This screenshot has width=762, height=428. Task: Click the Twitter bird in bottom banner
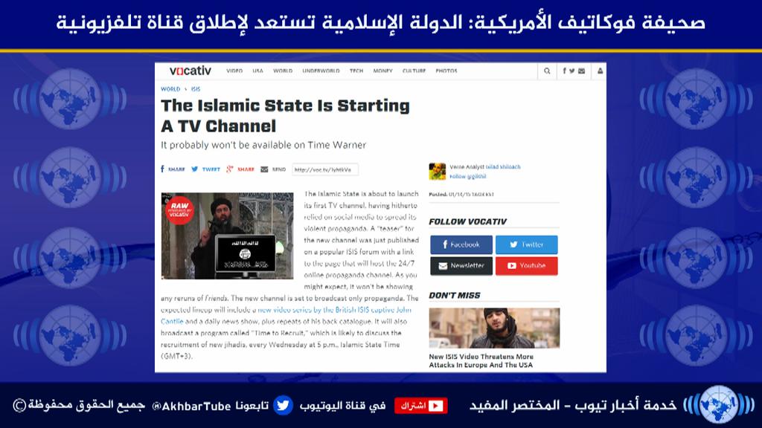click(283, 405)
